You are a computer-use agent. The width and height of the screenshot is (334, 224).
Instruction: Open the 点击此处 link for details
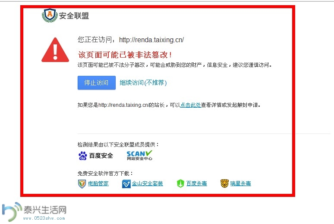point(191,105)
